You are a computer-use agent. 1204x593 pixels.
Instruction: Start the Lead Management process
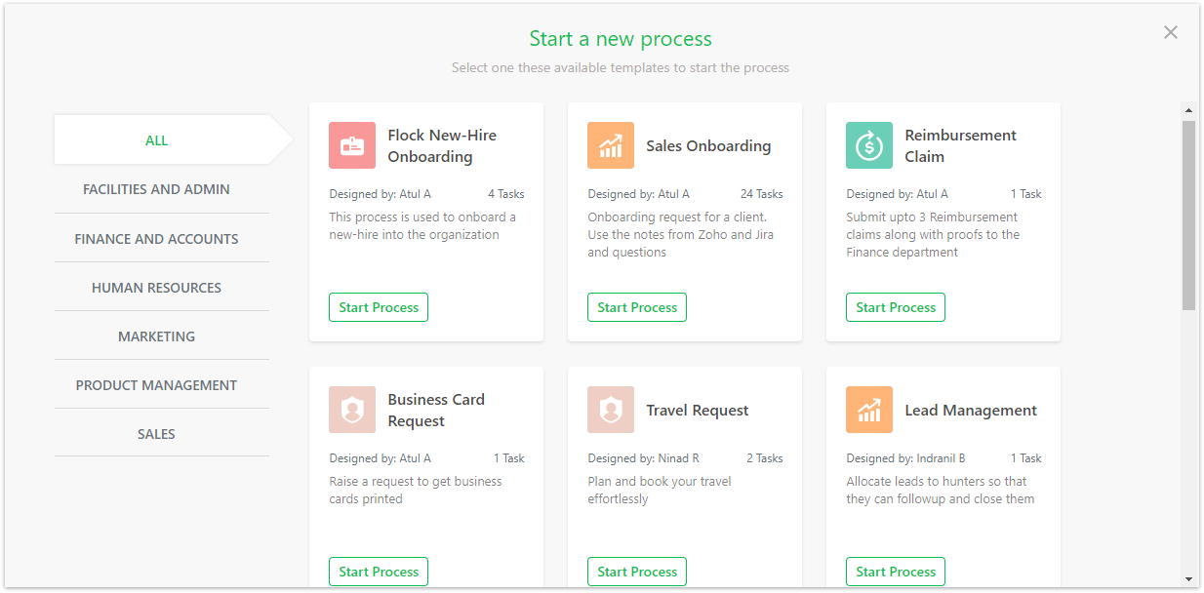tap(896, 572)
